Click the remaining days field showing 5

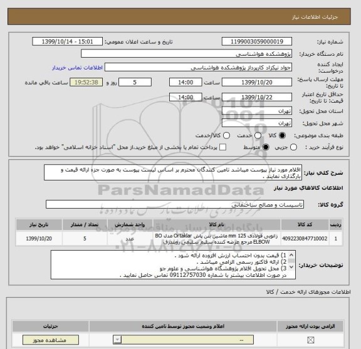(135, 83)
